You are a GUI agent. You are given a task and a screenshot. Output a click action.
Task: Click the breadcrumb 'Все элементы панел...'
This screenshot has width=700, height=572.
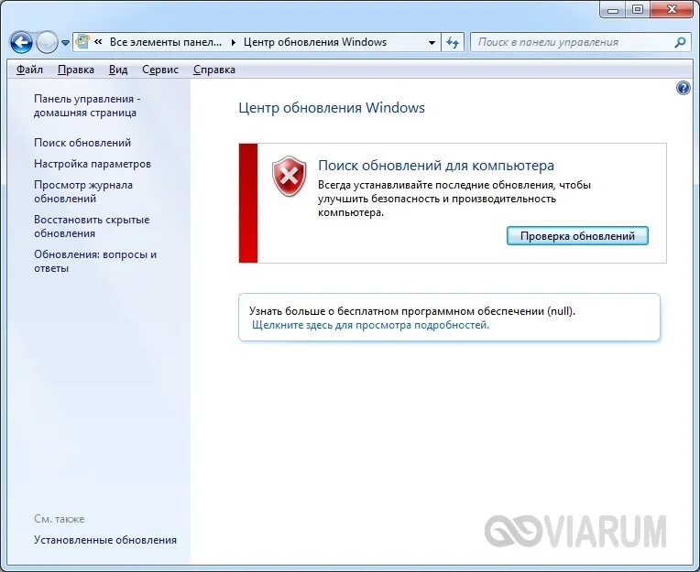click(x=166, y=42)
